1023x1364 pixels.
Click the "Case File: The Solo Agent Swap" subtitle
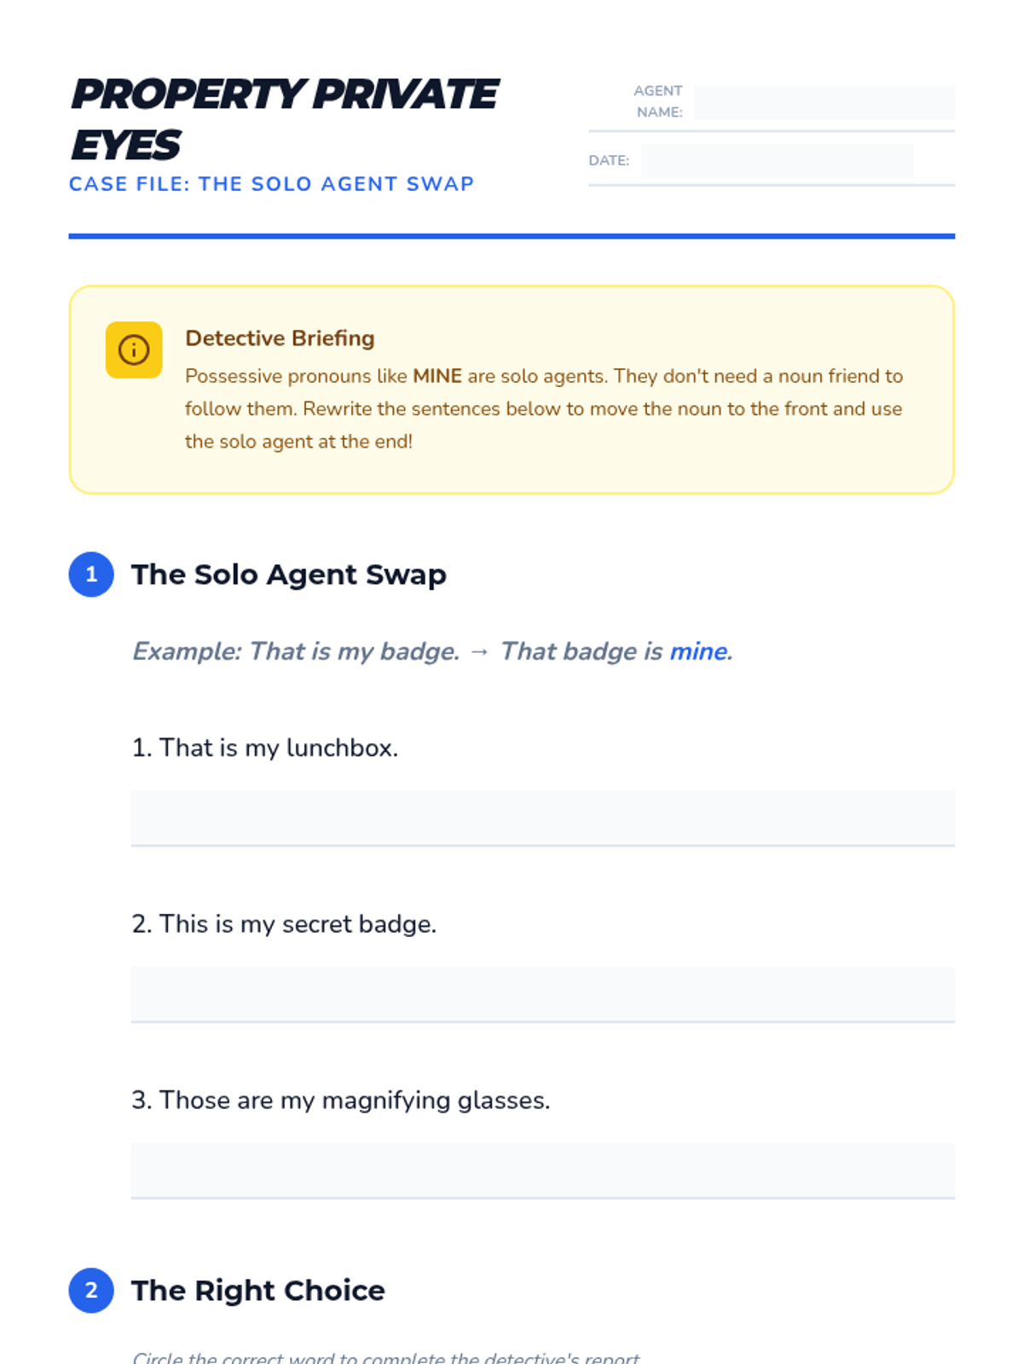271,184
